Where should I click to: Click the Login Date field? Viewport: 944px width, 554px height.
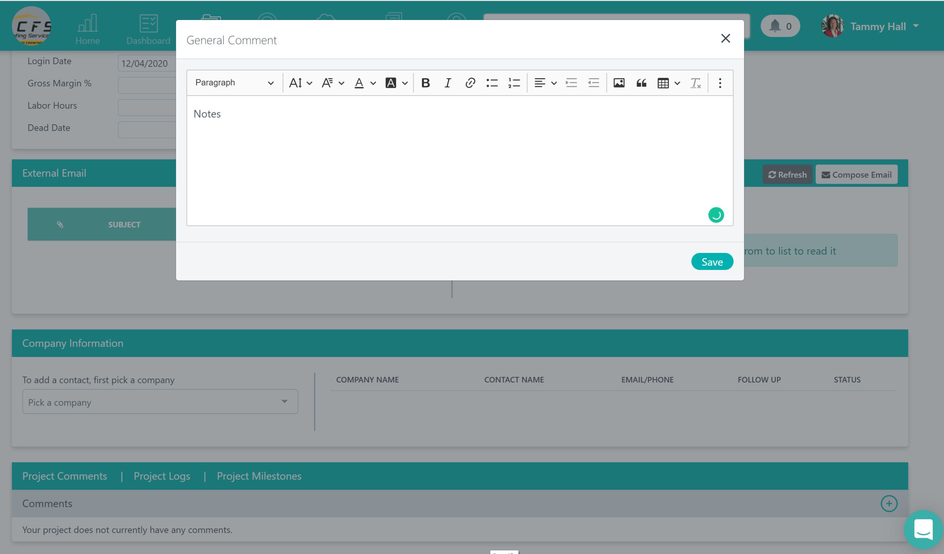point(147,63)
